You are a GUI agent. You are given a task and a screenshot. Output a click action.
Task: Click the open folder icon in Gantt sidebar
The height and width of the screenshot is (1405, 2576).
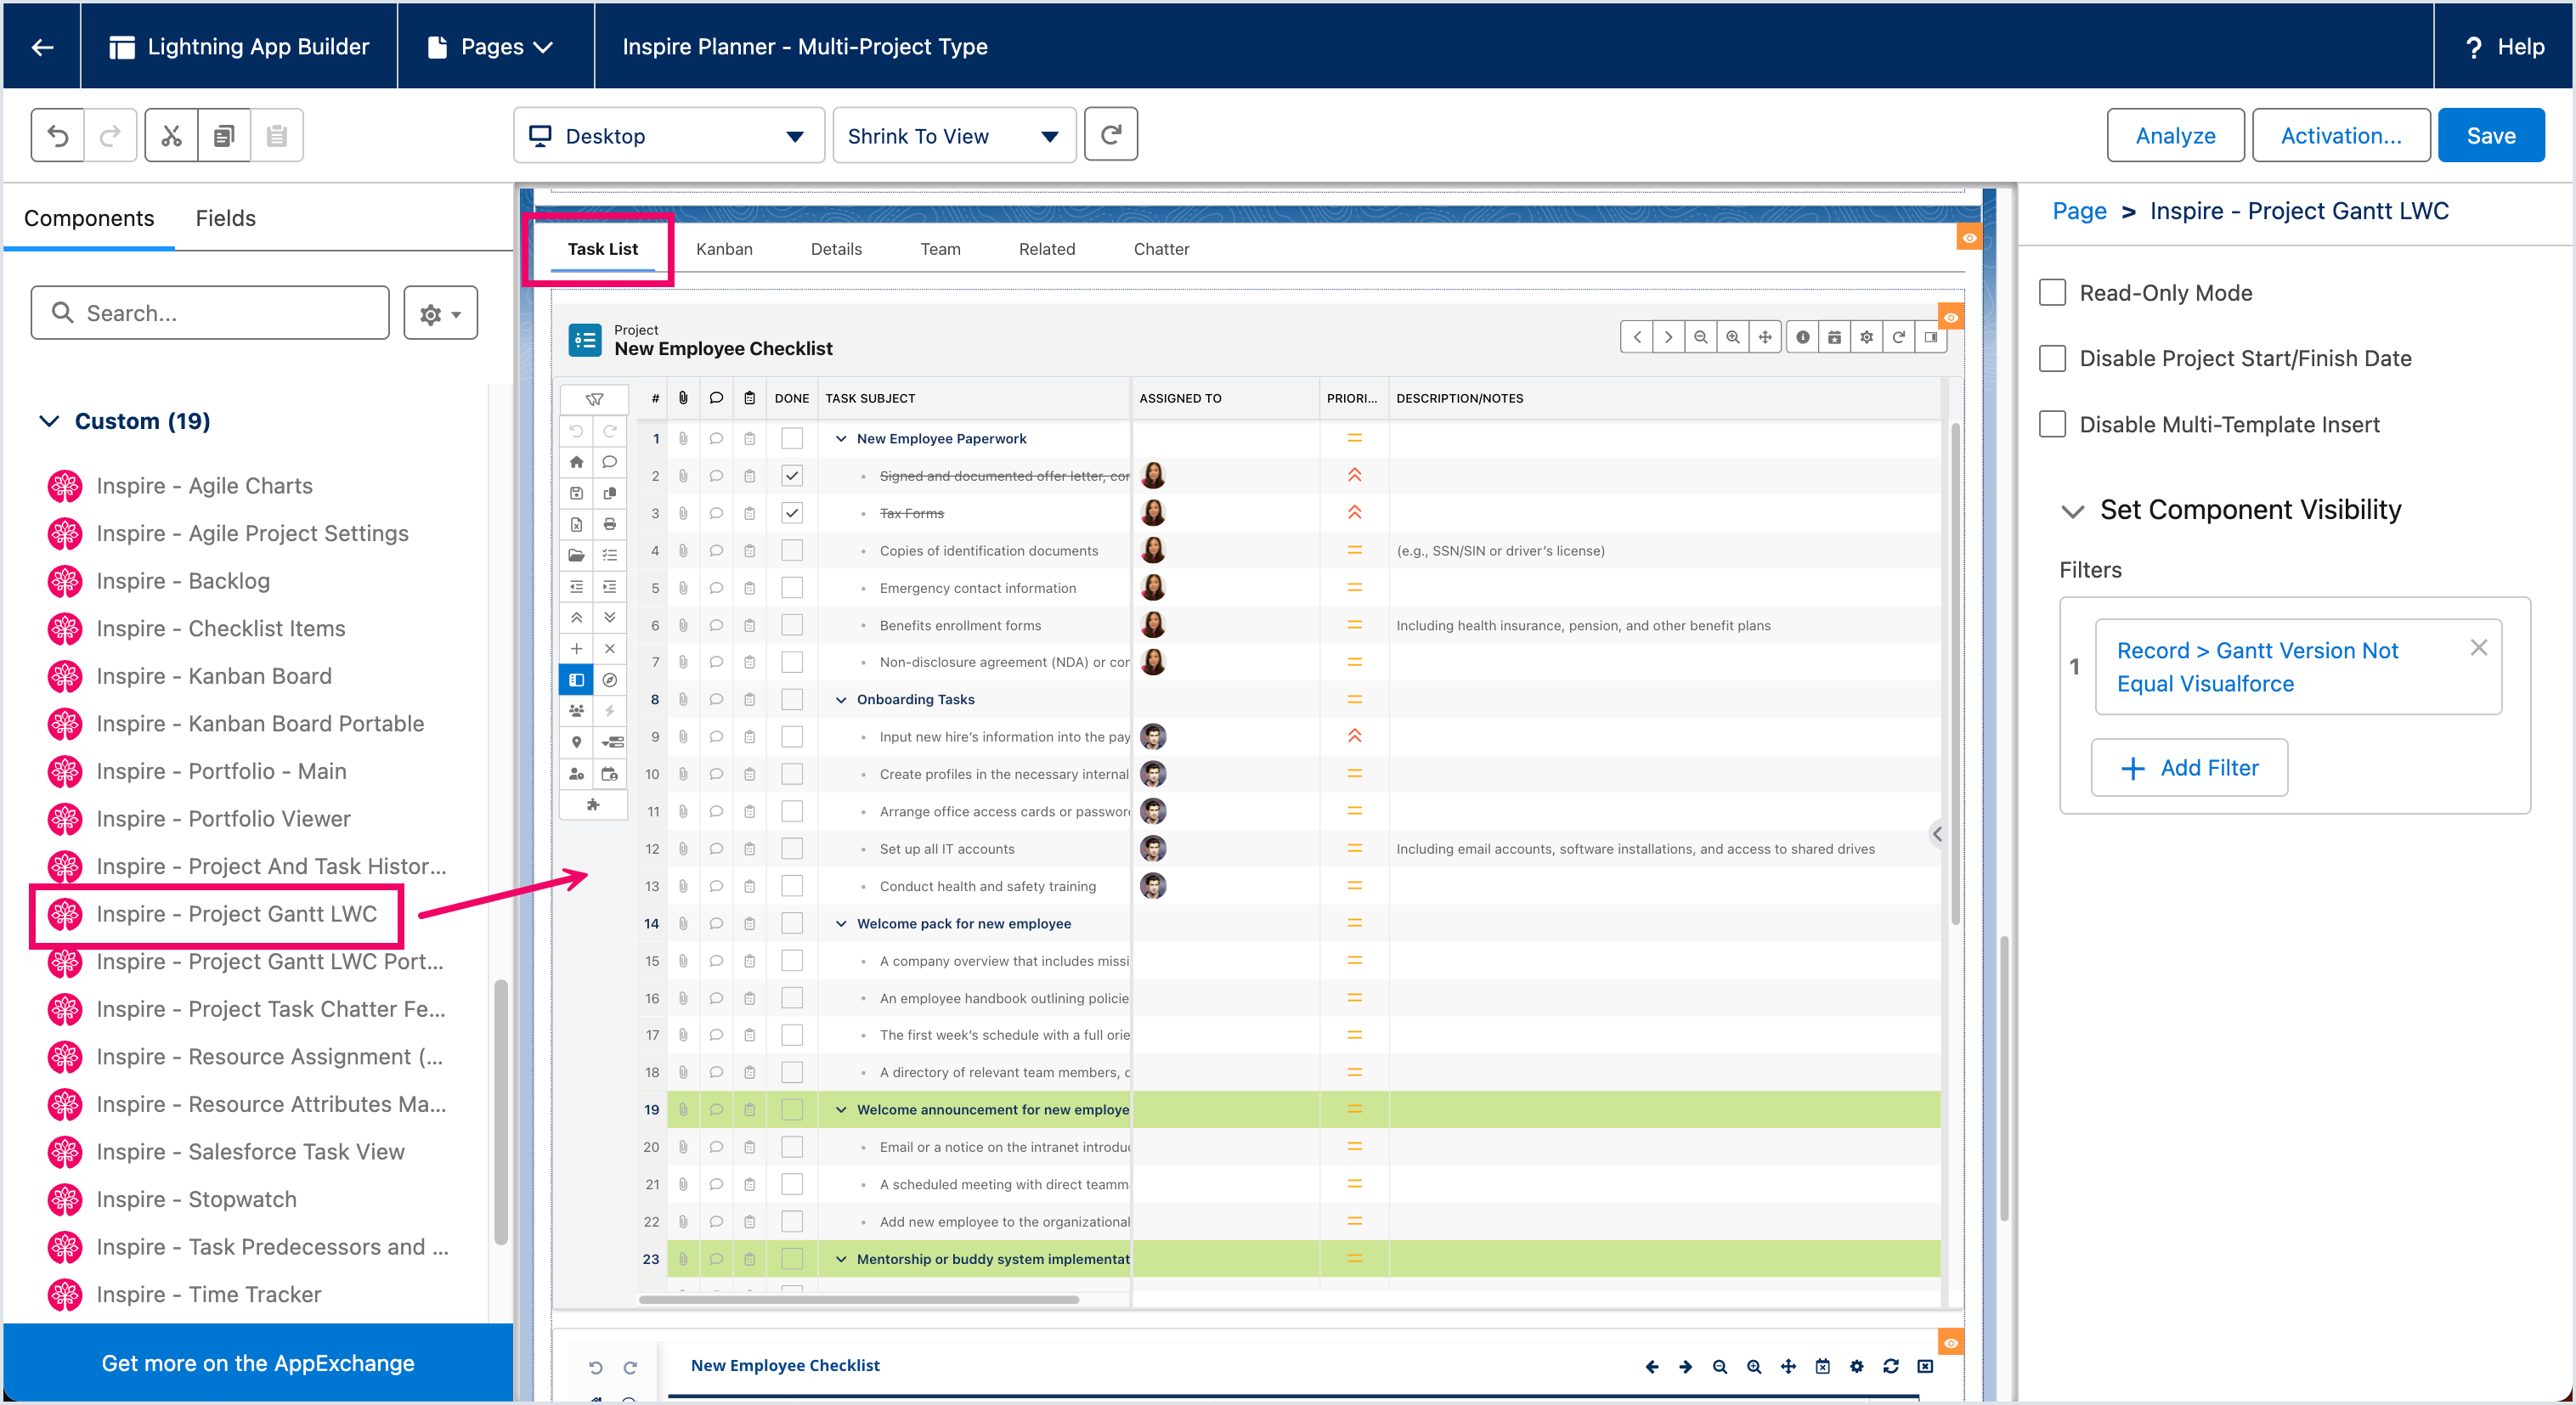pyautogui.click(x=577, y=555)
